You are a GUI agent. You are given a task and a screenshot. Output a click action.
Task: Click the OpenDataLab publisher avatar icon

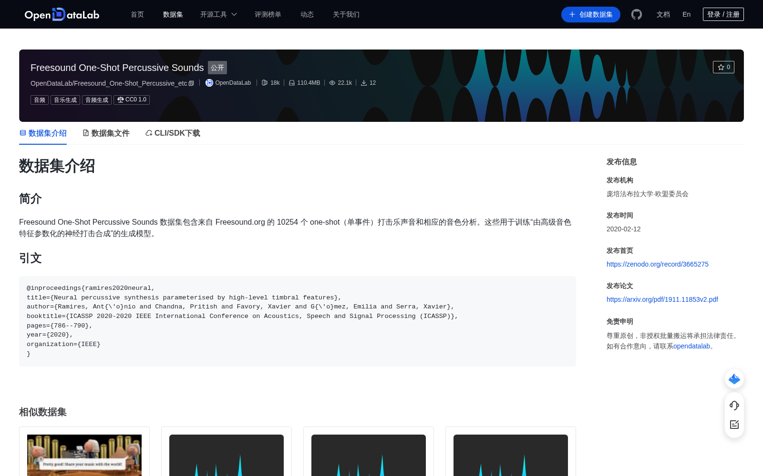[209, 83]
